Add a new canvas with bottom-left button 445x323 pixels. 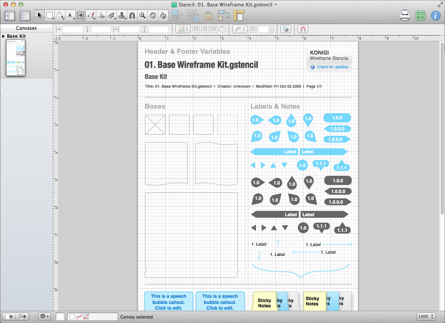click(x=8, y=317)
